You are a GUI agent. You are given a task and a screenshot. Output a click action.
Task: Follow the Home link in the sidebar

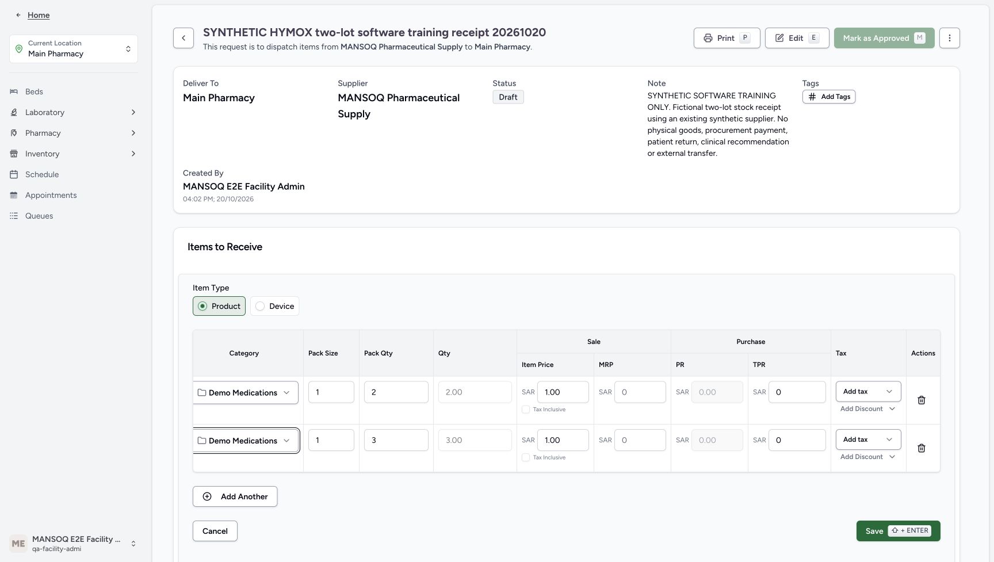[39, 15]
